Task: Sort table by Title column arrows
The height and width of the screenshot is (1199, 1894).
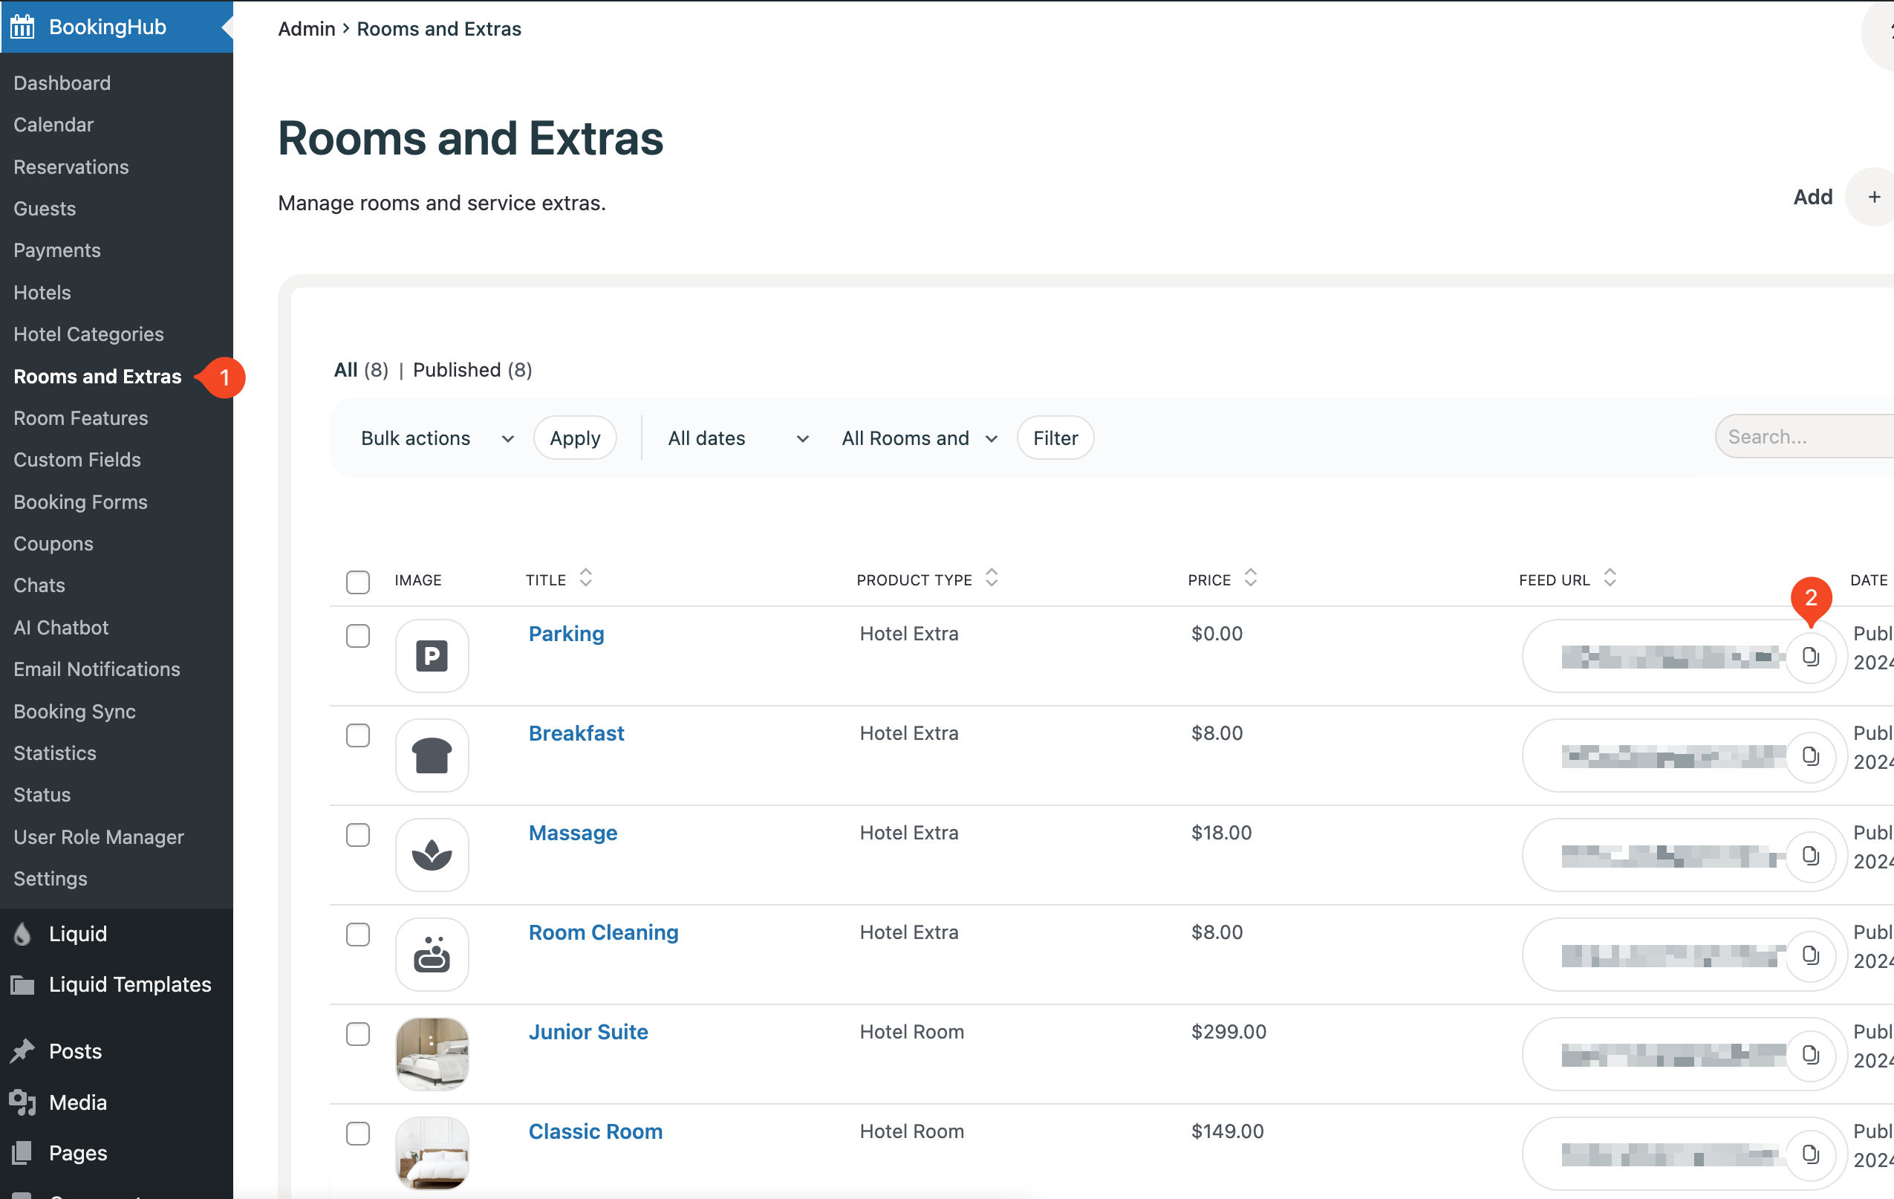Action: pyautogui.click(x=585, y=578)
